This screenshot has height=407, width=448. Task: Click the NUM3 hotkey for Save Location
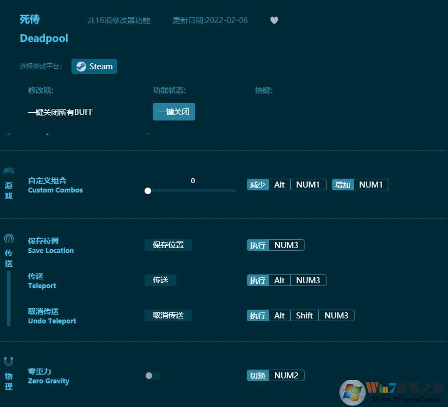286,245
